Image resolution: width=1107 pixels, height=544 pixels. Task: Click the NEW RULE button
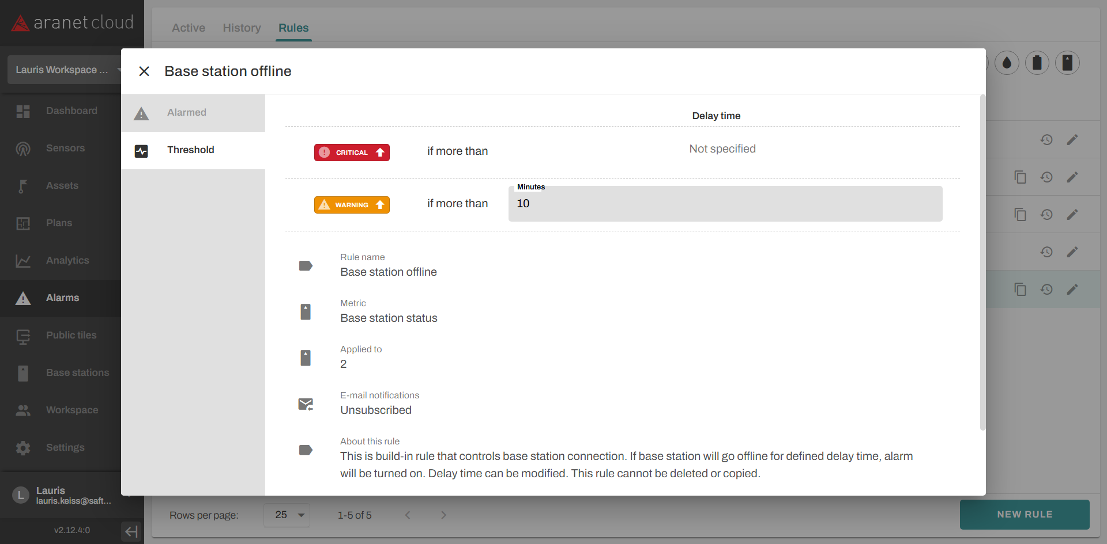tap(1025, 515)
